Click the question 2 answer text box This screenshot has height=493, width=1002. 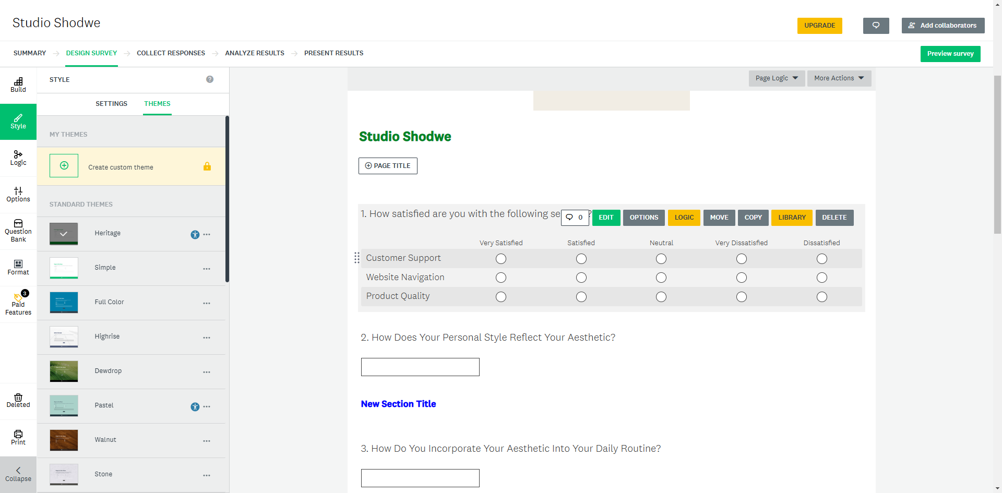(420, 367)
